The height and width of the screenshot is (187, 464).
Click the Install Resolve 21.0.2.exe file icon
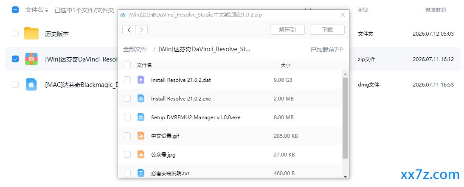point(141,98)
